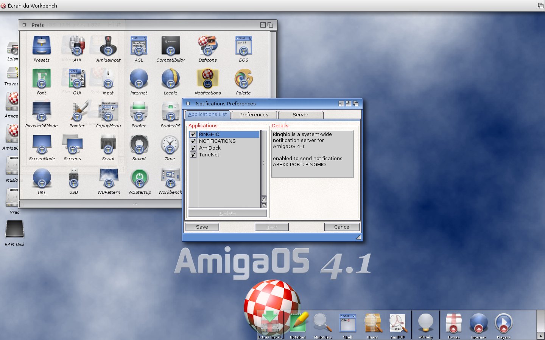Open WBHelp lightbulb in the dock

(426, 323)
